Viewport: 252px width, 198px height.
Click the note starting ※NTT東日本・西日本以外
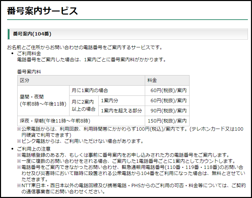coord(131,189)
